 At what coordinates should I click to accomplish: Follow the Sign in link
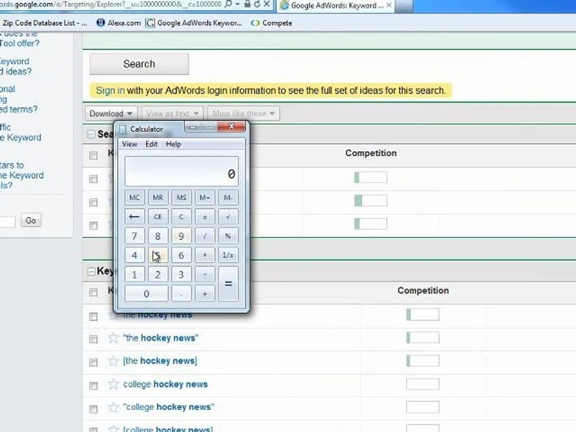tap(110, 91)
